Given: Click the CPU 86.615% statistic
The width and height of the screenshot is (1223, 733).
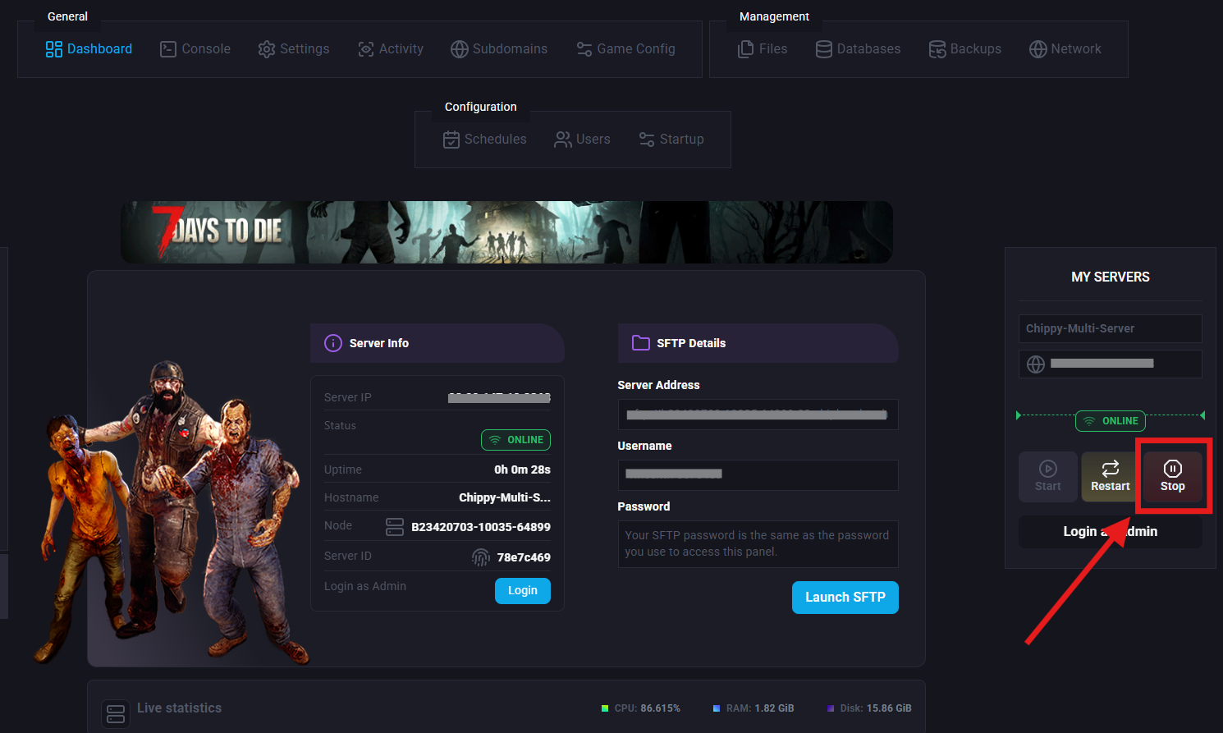Looking at the screenshot, I should tap(641, 708).
